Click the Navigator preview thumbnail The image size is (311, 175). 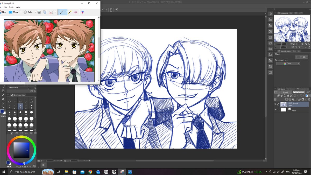[292, 29]
